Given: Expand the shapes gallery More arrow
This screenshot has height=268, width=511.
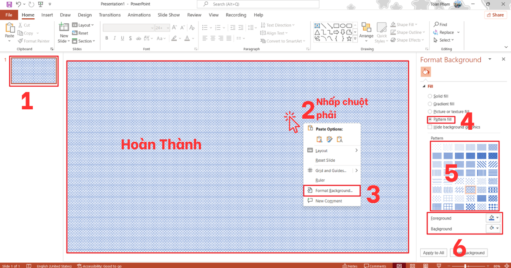Looking at the screenshot, I should (356, 39).
